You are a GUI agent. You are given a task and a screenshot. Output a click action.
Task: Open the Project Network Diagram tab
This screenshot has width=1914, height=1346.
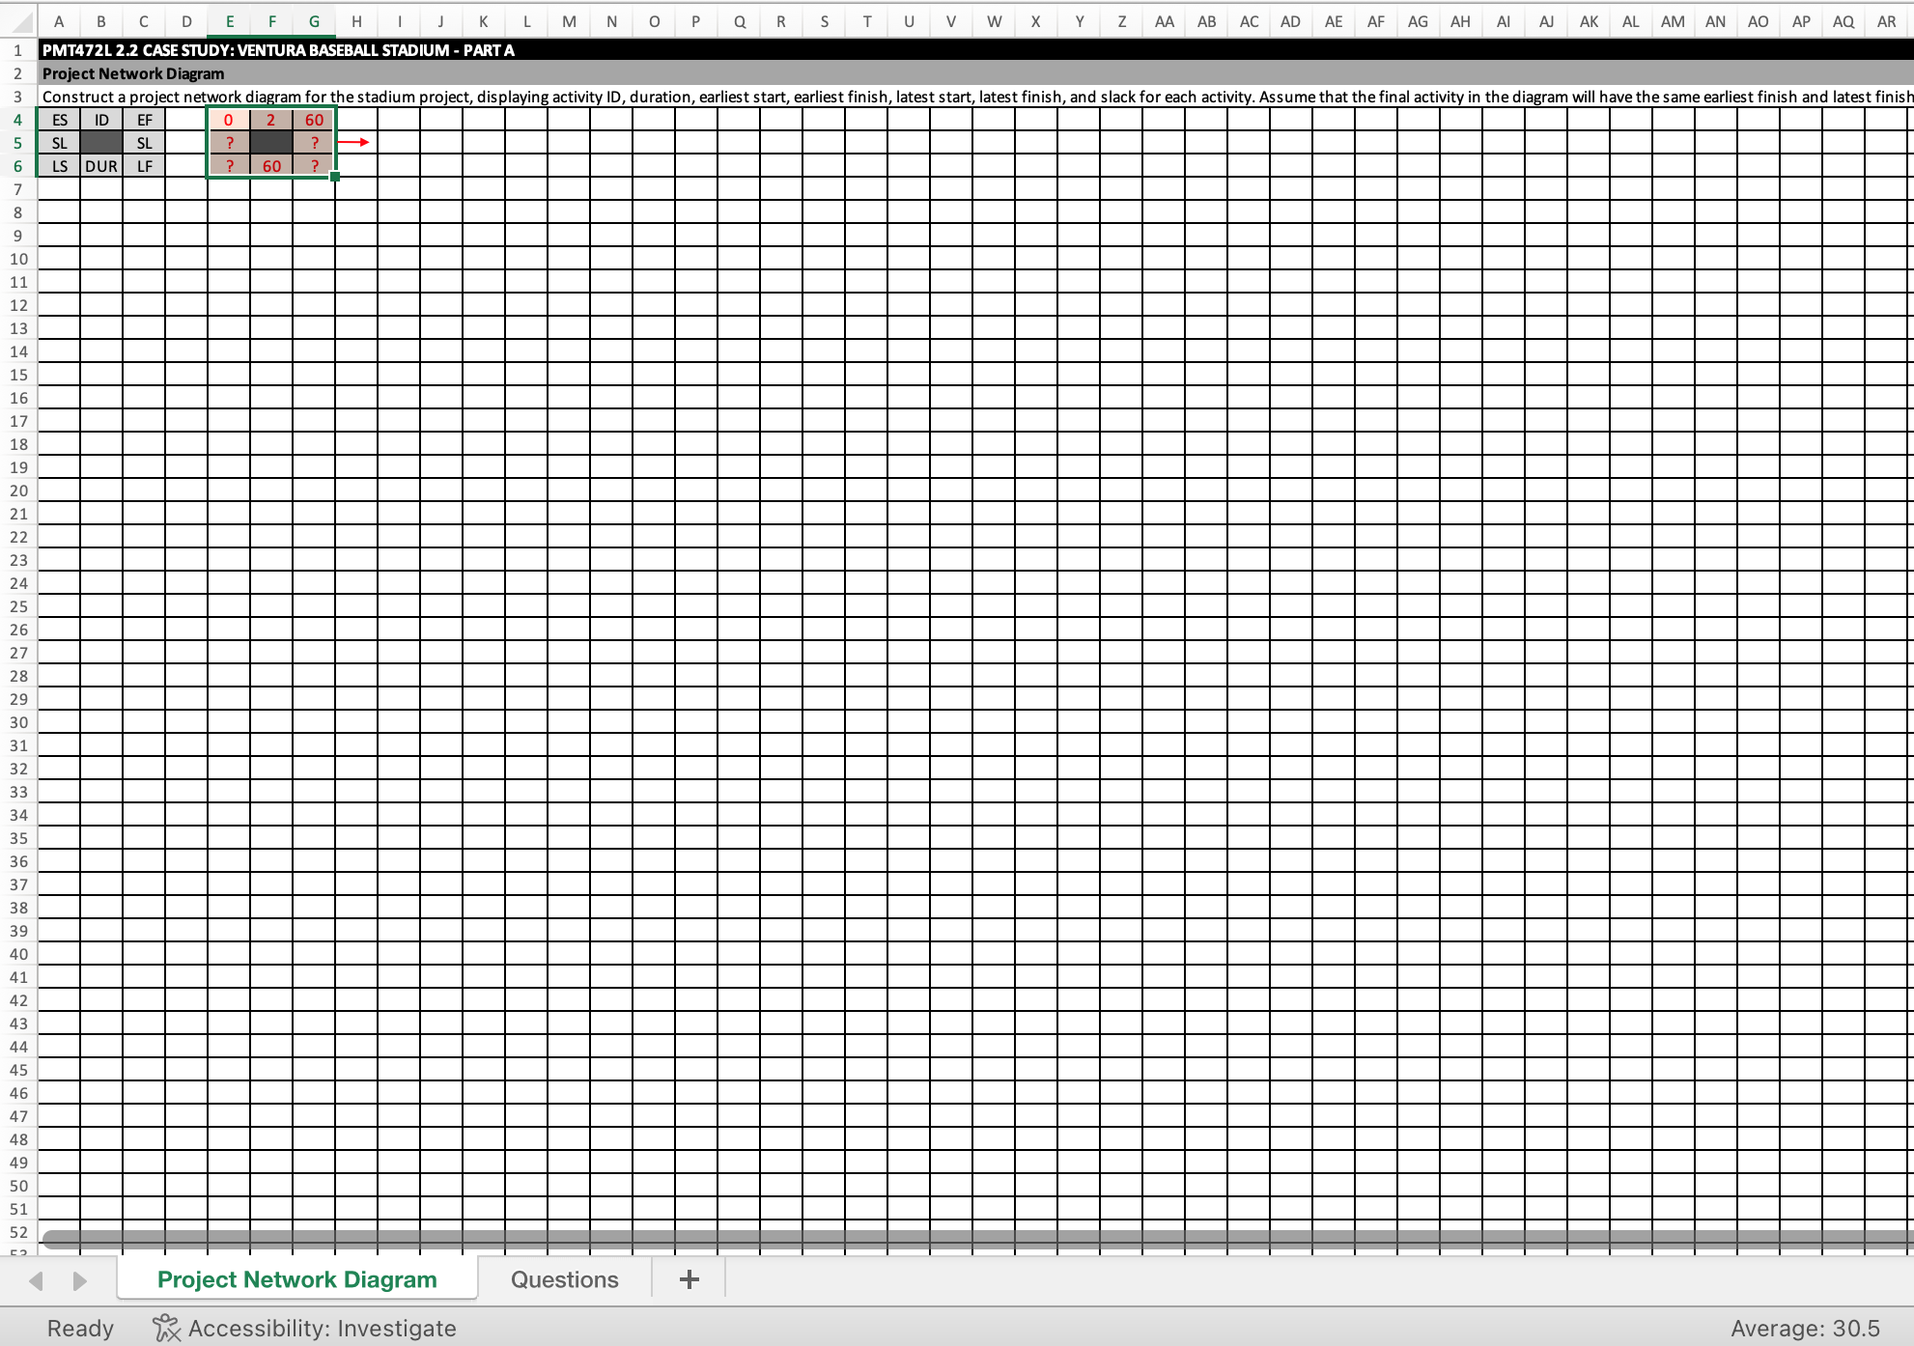(296, 1278)
